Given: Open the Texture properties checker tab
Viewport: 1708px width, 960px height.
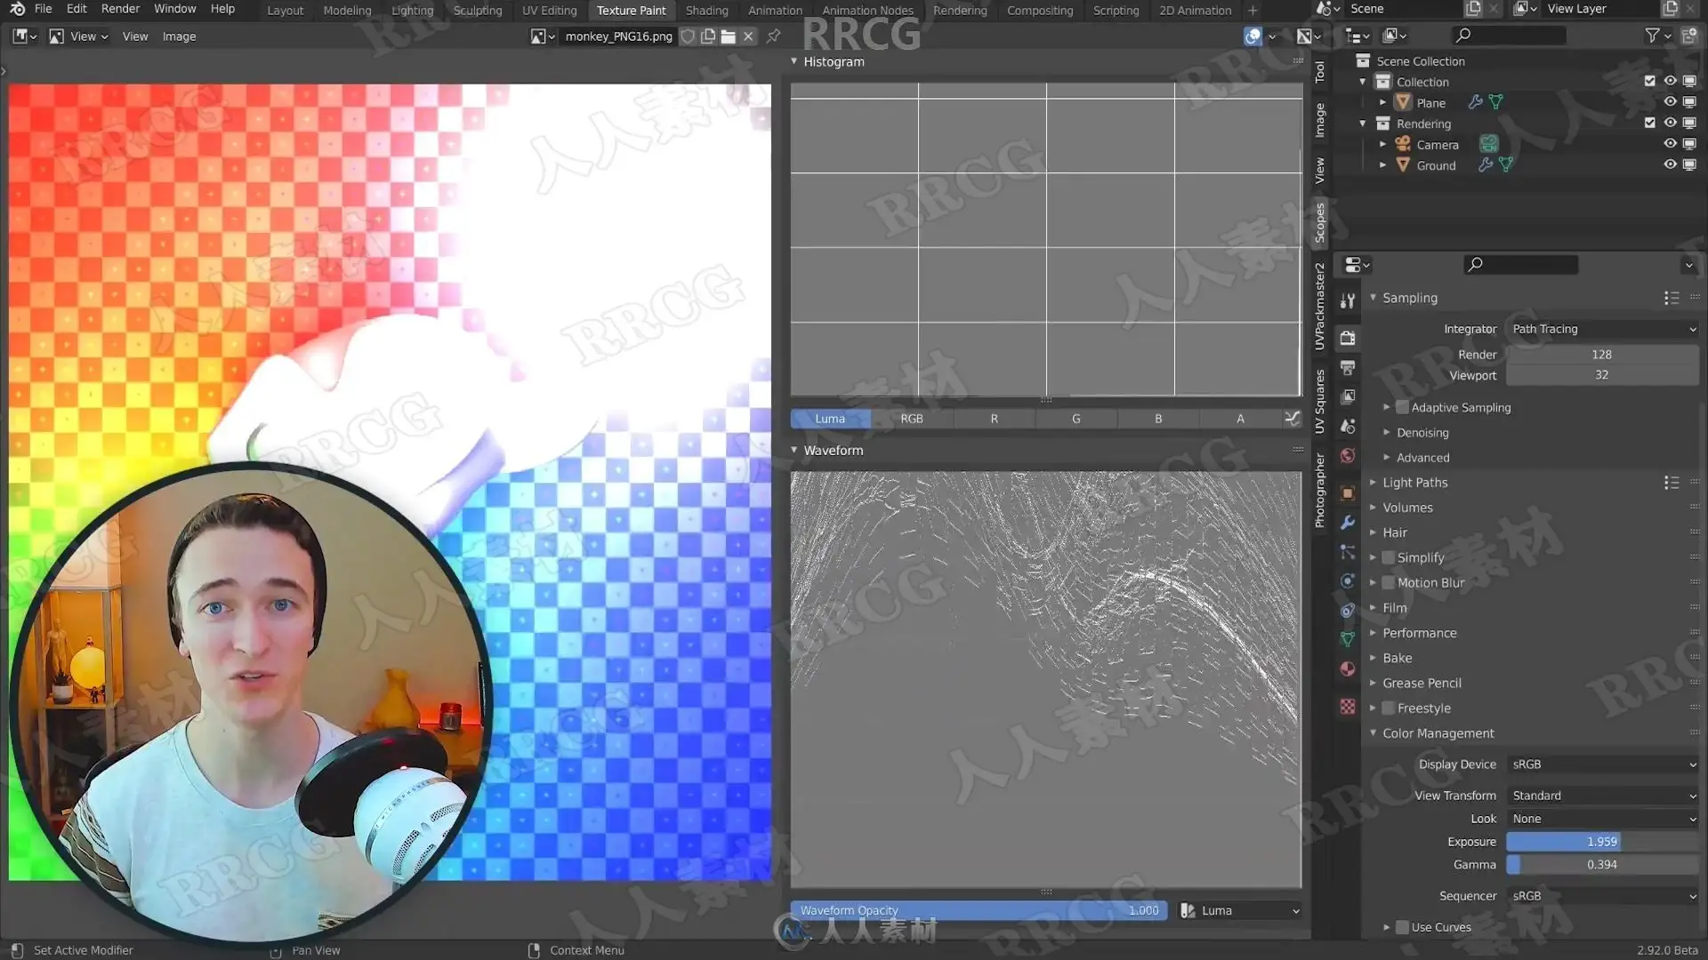Looking at the screenshot, I should click(x=1348, y=707).
